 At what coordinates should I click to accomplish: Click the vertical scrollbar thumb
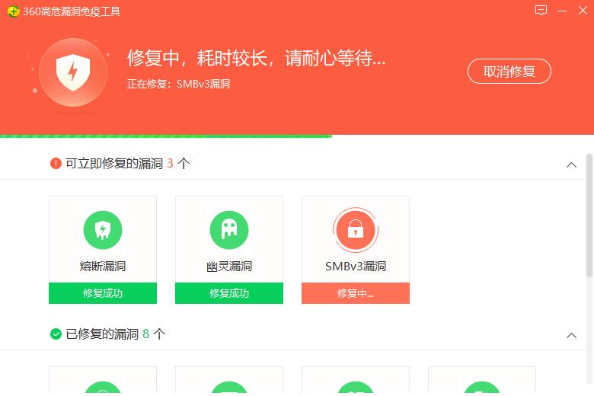[x=589, y=216]
